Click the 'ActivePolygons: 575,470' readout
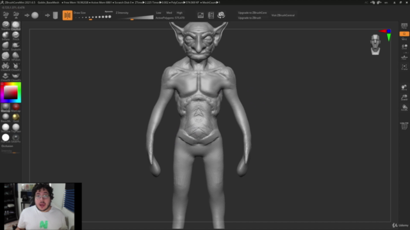The image size is (410, 230). coord(170,18)
